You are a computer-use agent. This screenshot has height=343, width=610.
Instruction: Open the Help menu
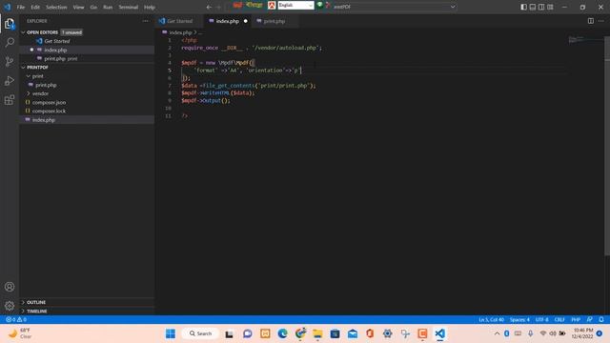[150, 7]
